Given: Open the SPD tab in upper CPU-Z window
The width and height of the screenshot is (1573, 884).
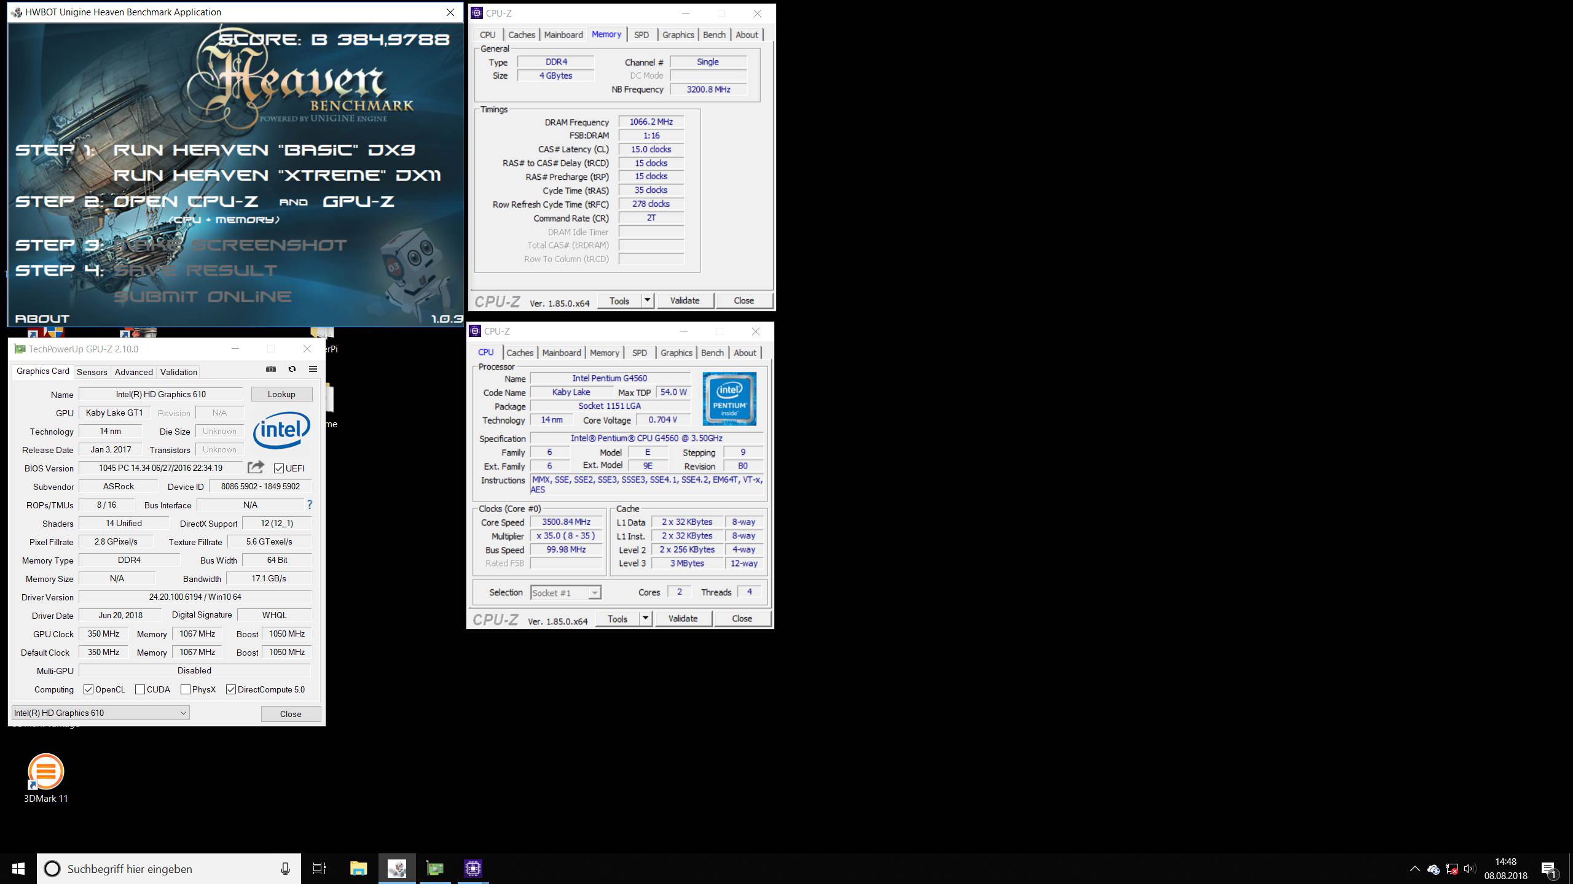Looking at the screenshot, I should [641, 35].
